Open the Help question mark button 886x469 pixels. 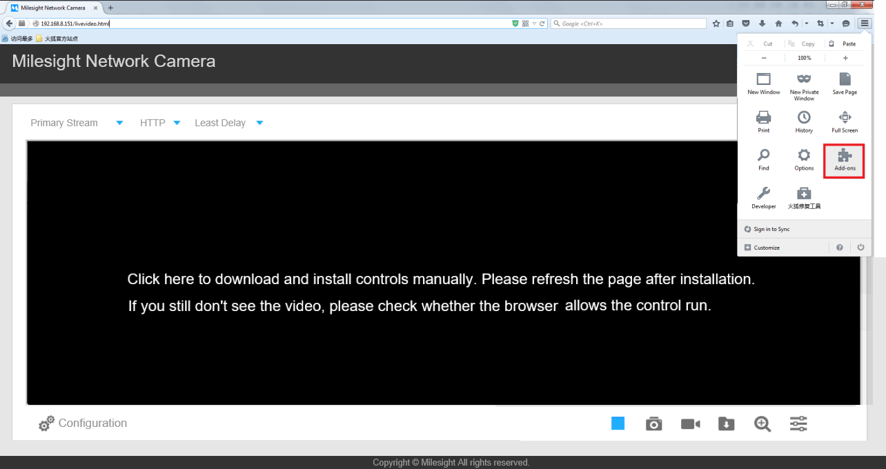[840, 248]
